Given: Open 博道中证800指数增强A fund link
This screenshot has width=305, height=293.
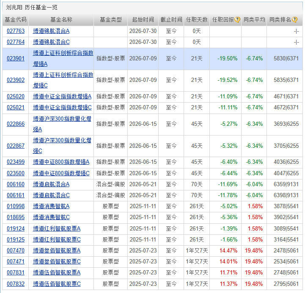Looking at the screenshot, I should pos(61,162).
